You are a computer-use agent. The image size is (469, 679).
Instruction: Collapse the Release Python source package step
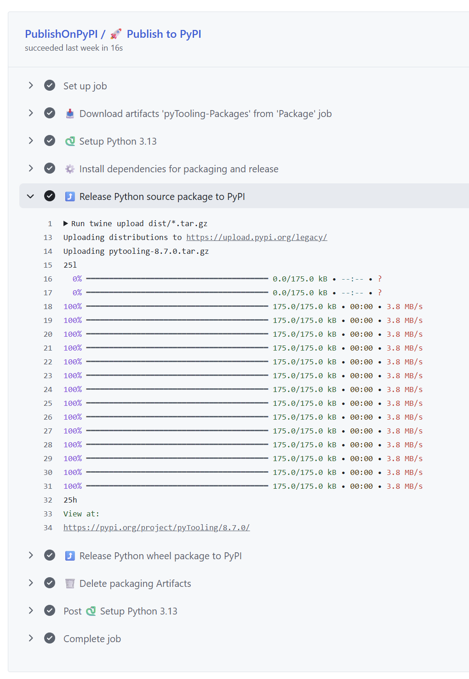pyautogui.click(x=31, y=196)
